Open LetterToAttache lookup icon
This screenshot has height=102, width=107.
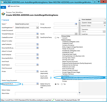point(37,44)
